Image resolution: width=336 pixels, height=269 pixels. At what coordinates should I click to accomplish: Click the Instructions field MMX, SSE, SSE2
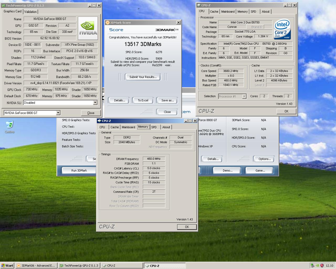pos(255,58)
